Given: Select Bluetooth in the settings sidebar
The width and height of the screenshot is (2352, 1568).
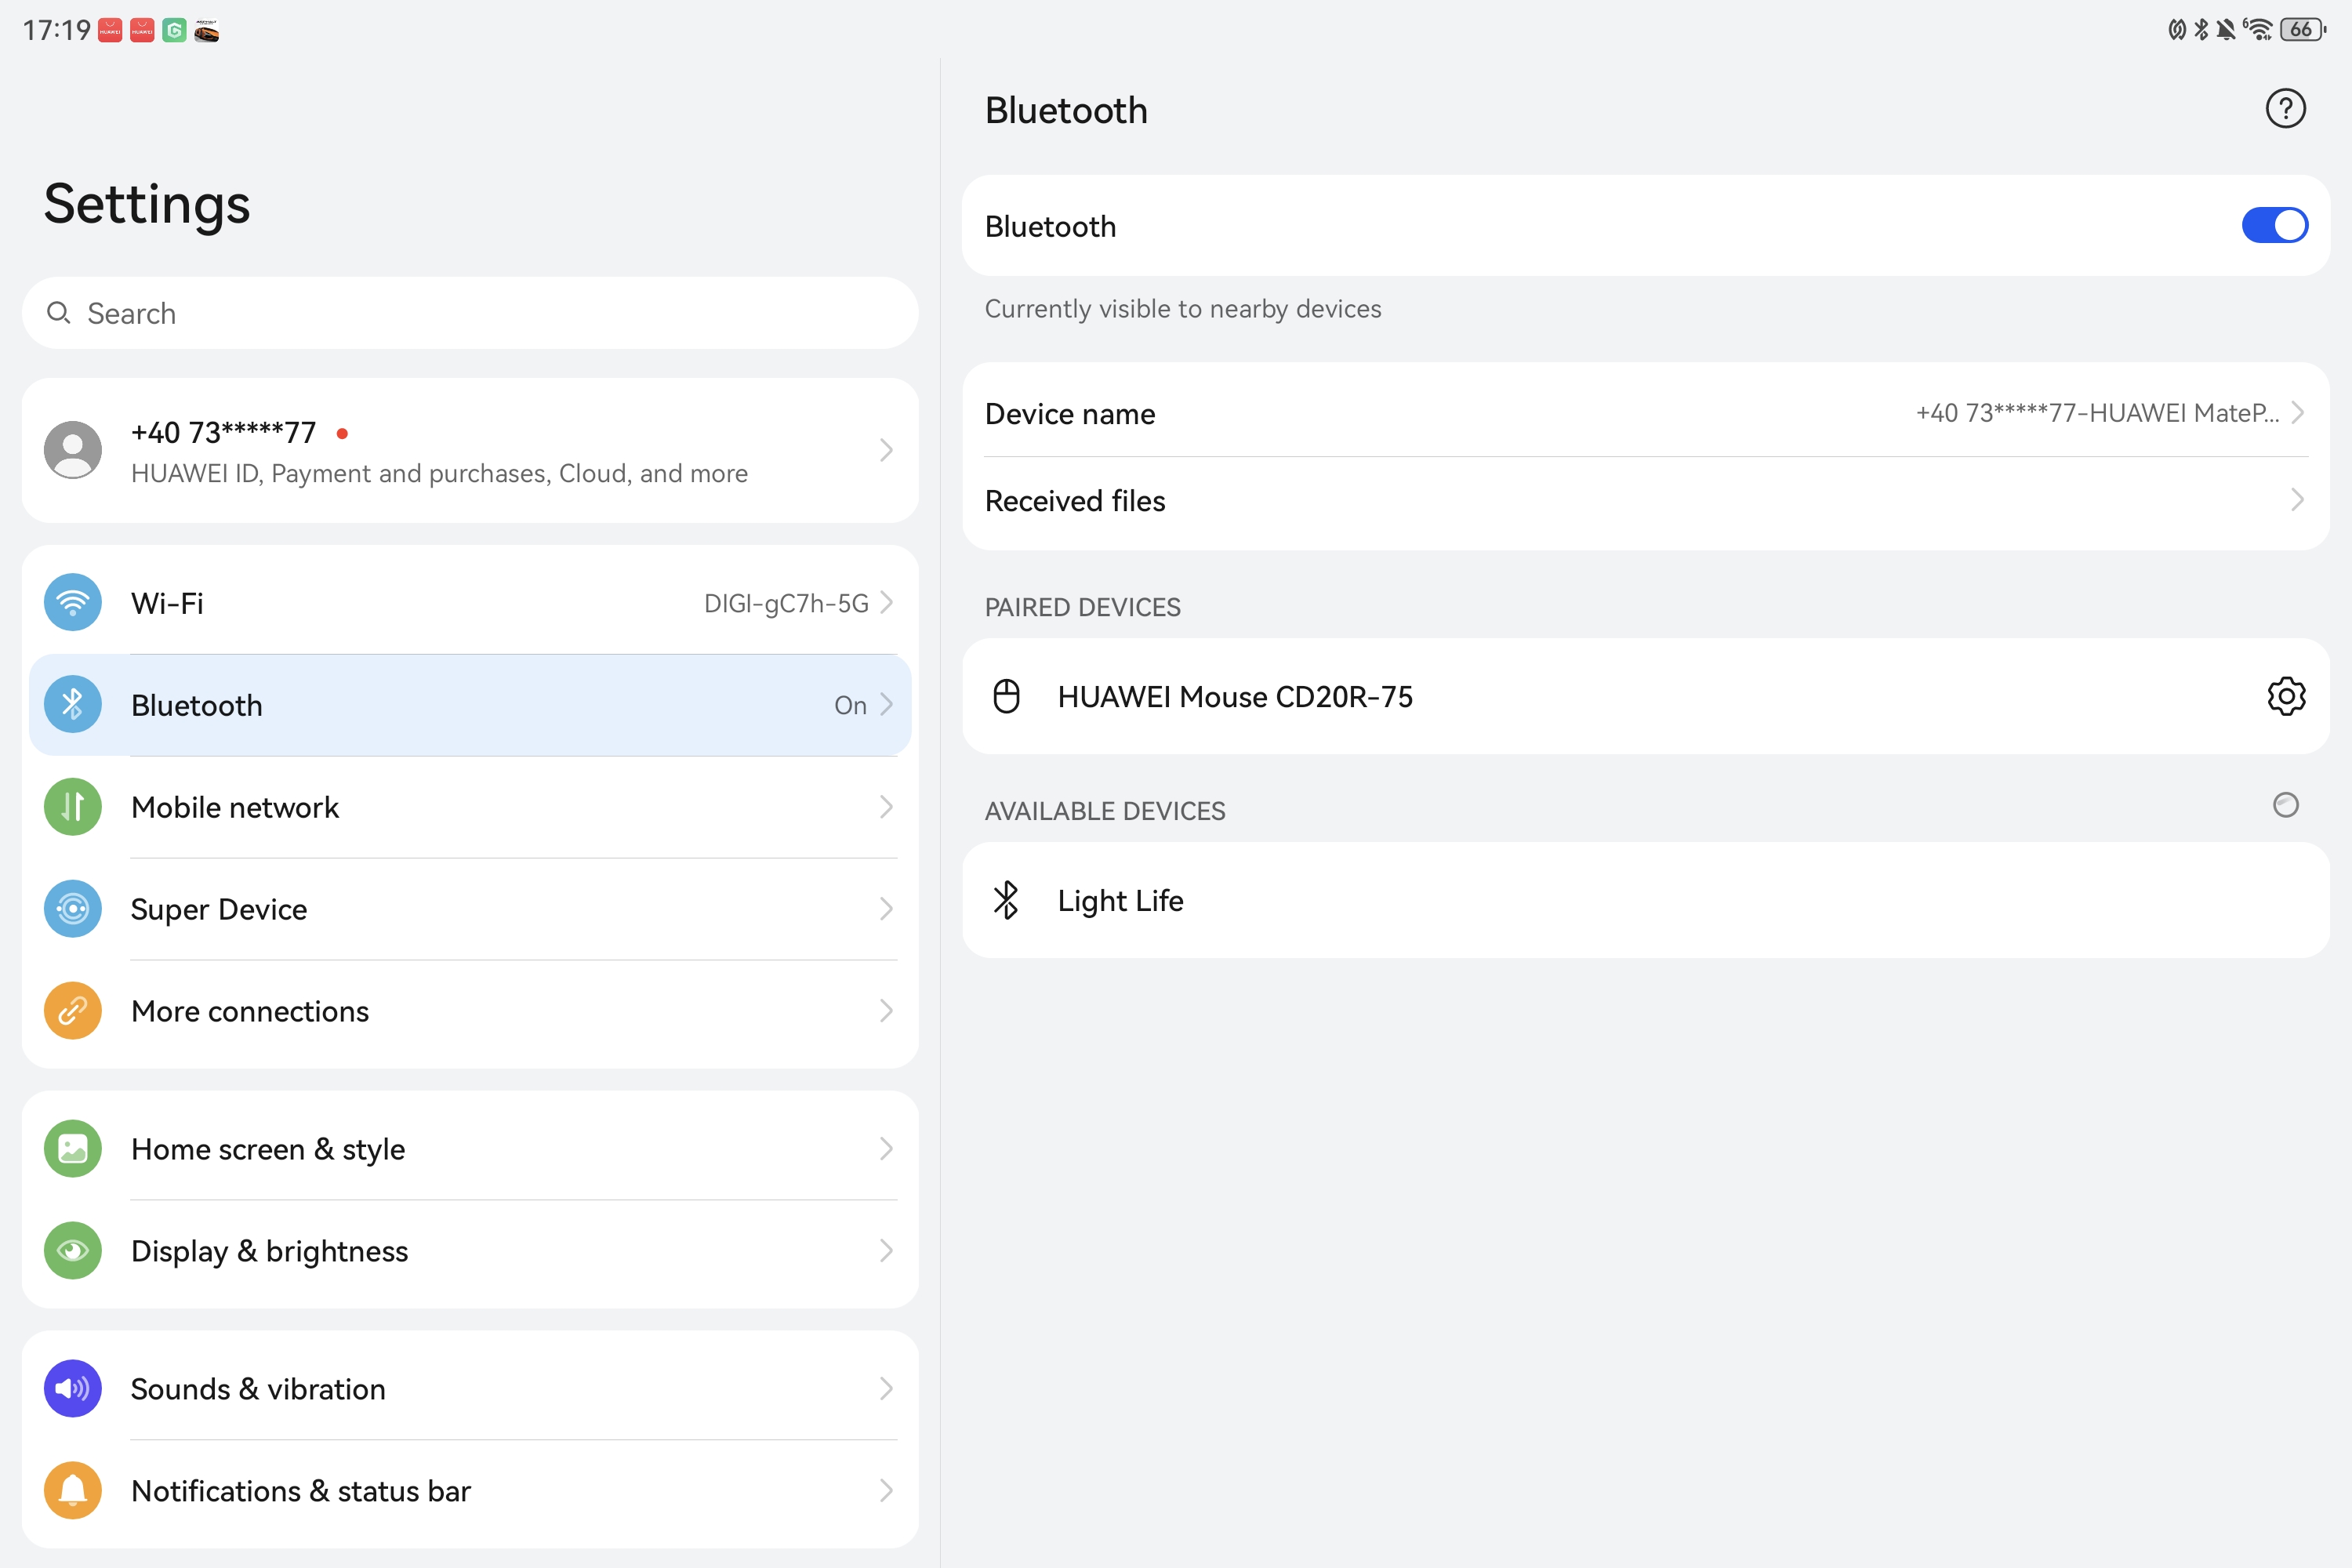Looking at the screenshot, I should 470,705.
